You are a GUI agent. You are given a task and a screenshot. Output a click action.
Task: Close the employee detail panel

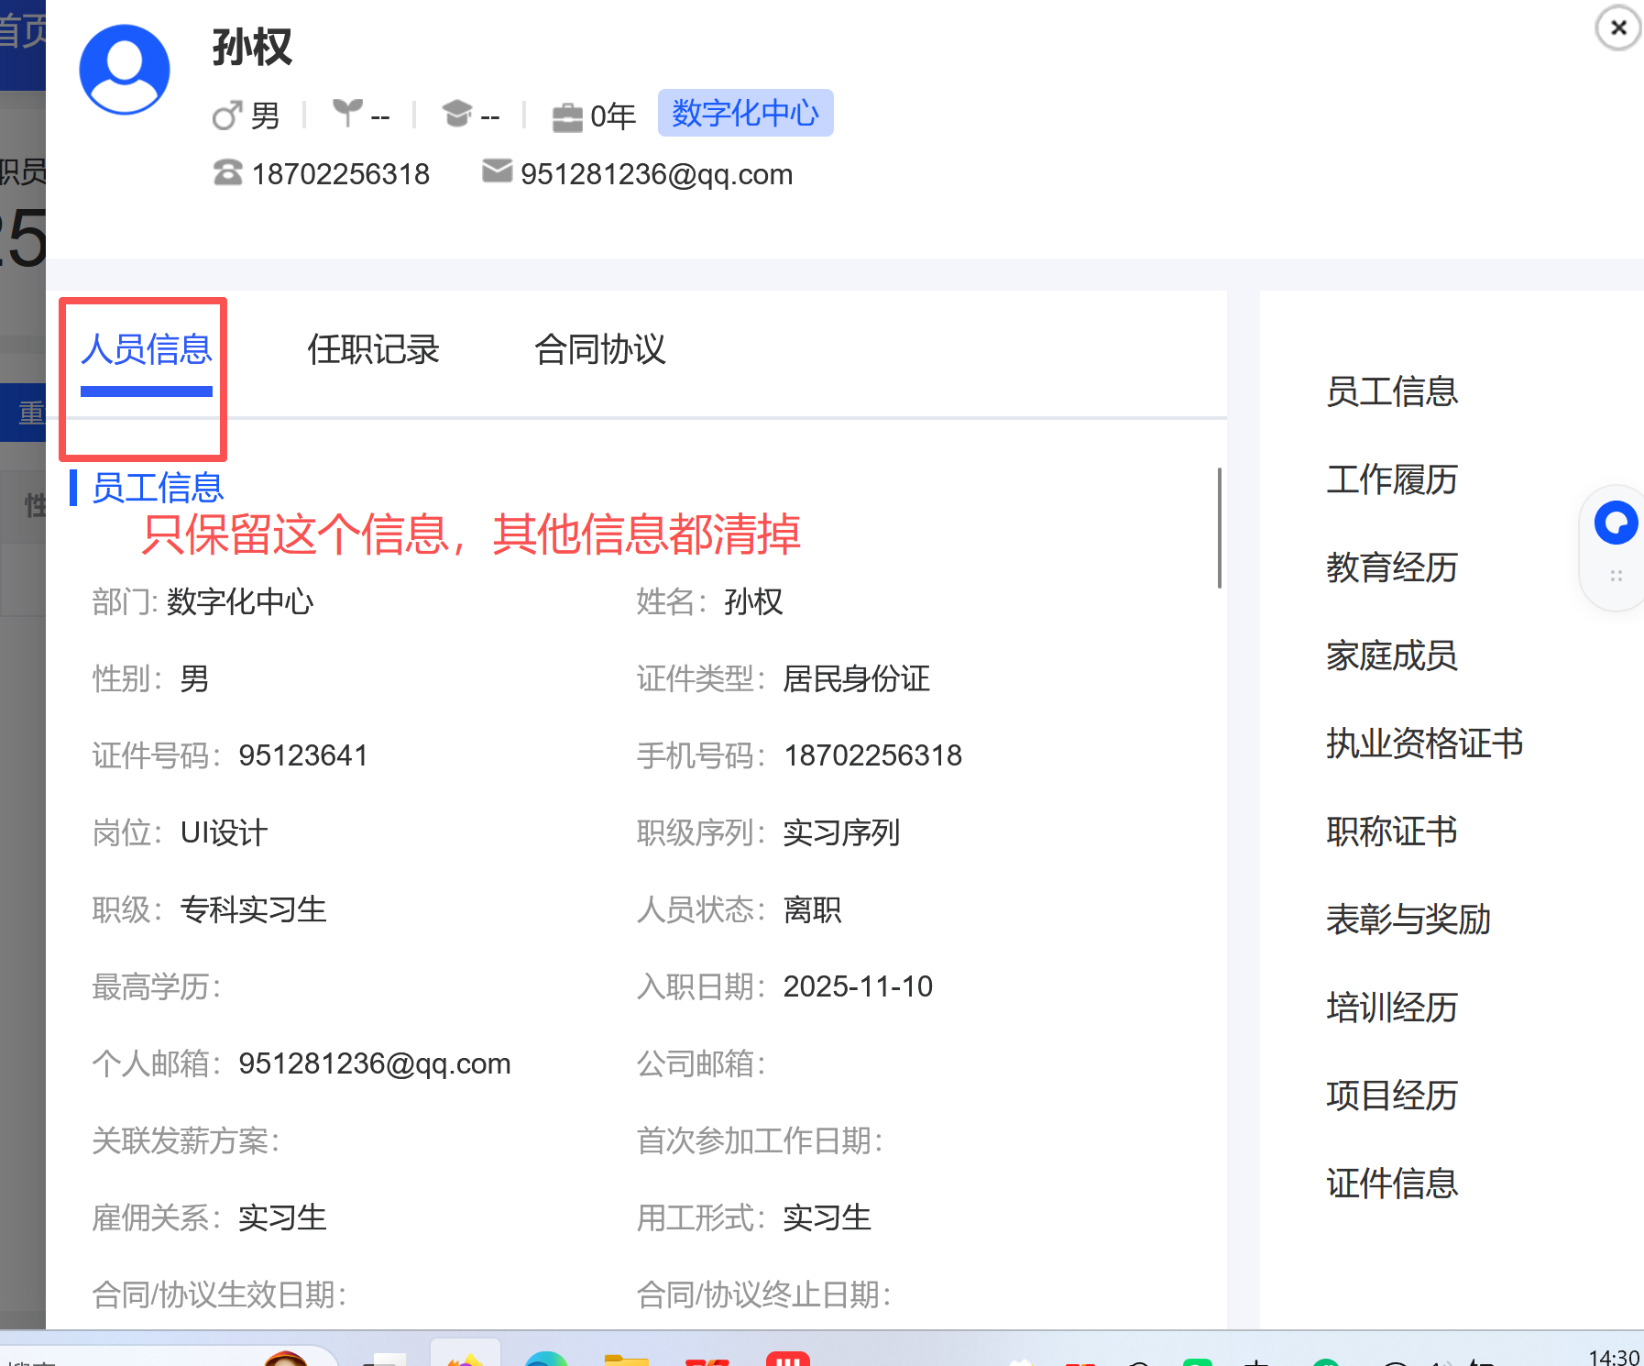tap(1618, 28)
